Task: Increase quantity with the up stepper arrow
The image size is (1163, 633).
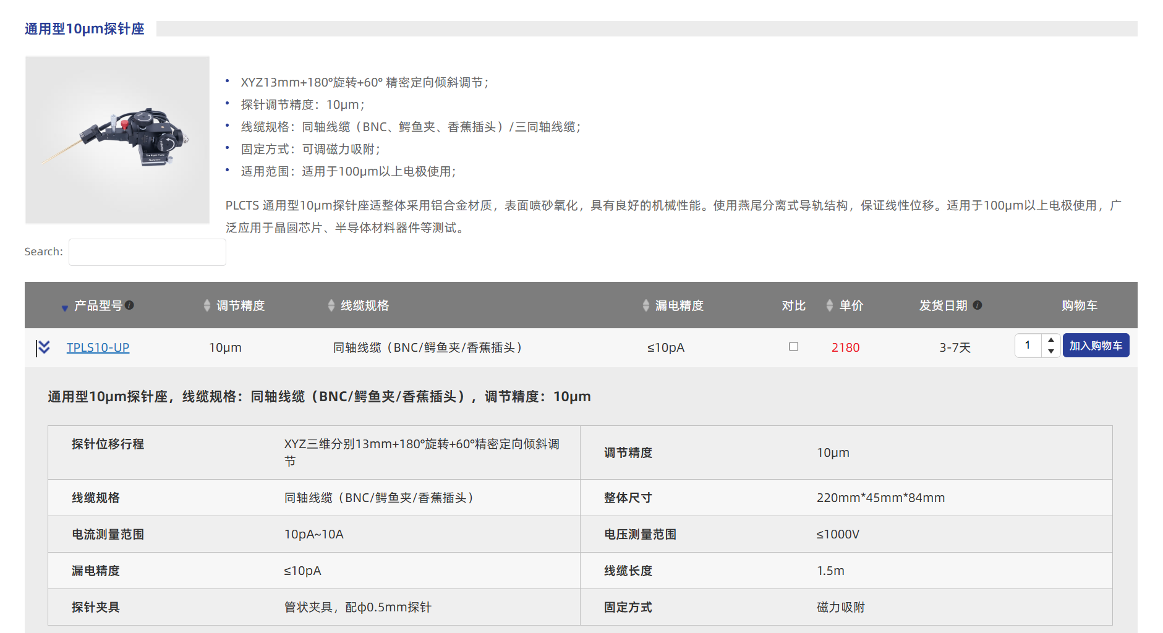Action: [1051, 340]
